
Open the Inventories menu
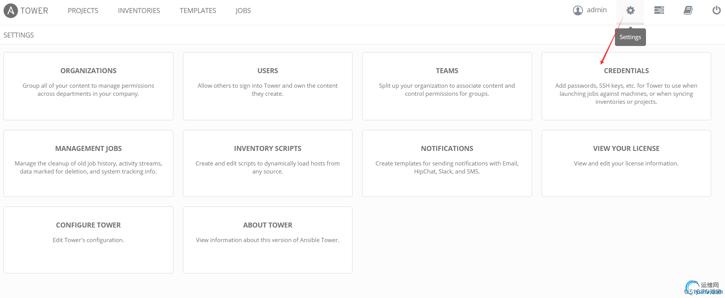139,11
